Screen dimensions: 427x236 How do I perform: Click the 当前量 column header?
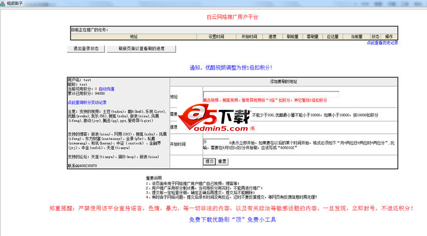coord(357,37)
